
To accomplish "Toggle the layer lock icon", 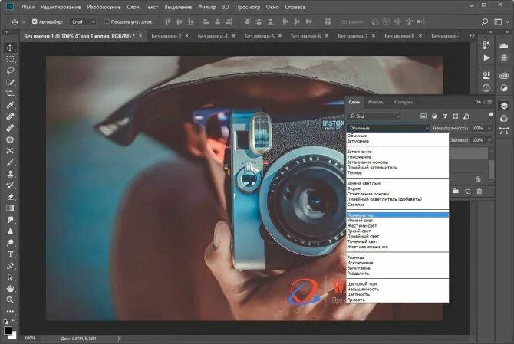I will tap(478, 179).
